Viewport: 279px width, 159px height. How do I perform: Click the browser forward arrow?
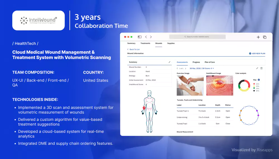coord(151,37)
